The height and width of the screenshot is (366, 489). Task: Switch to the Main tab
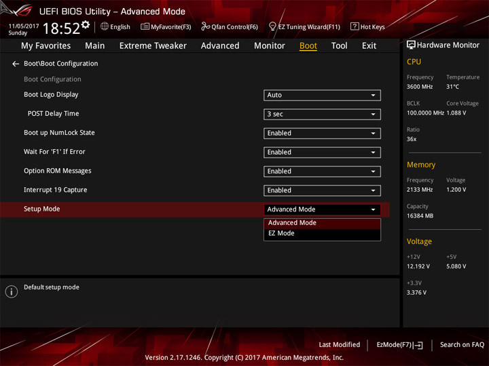click(x=95, y=46)
